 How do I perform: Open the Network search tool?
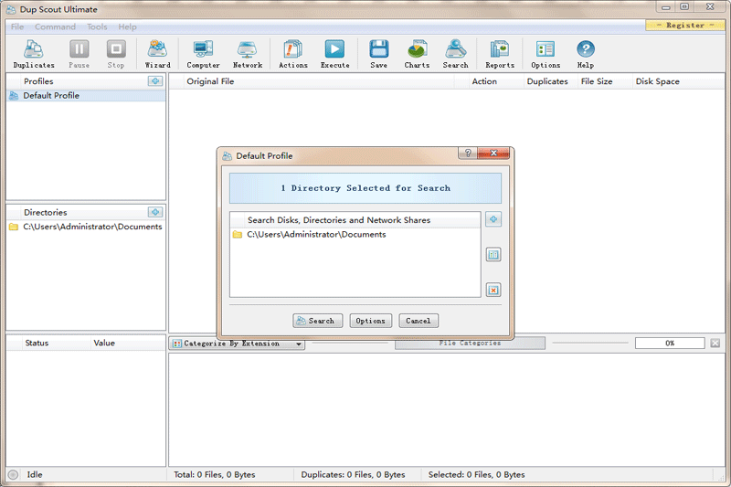[248, 54]
